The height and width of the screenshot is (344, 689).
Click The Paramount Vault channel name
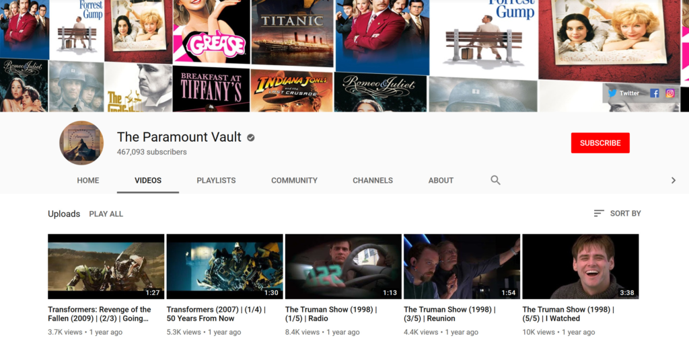(179, 137)
